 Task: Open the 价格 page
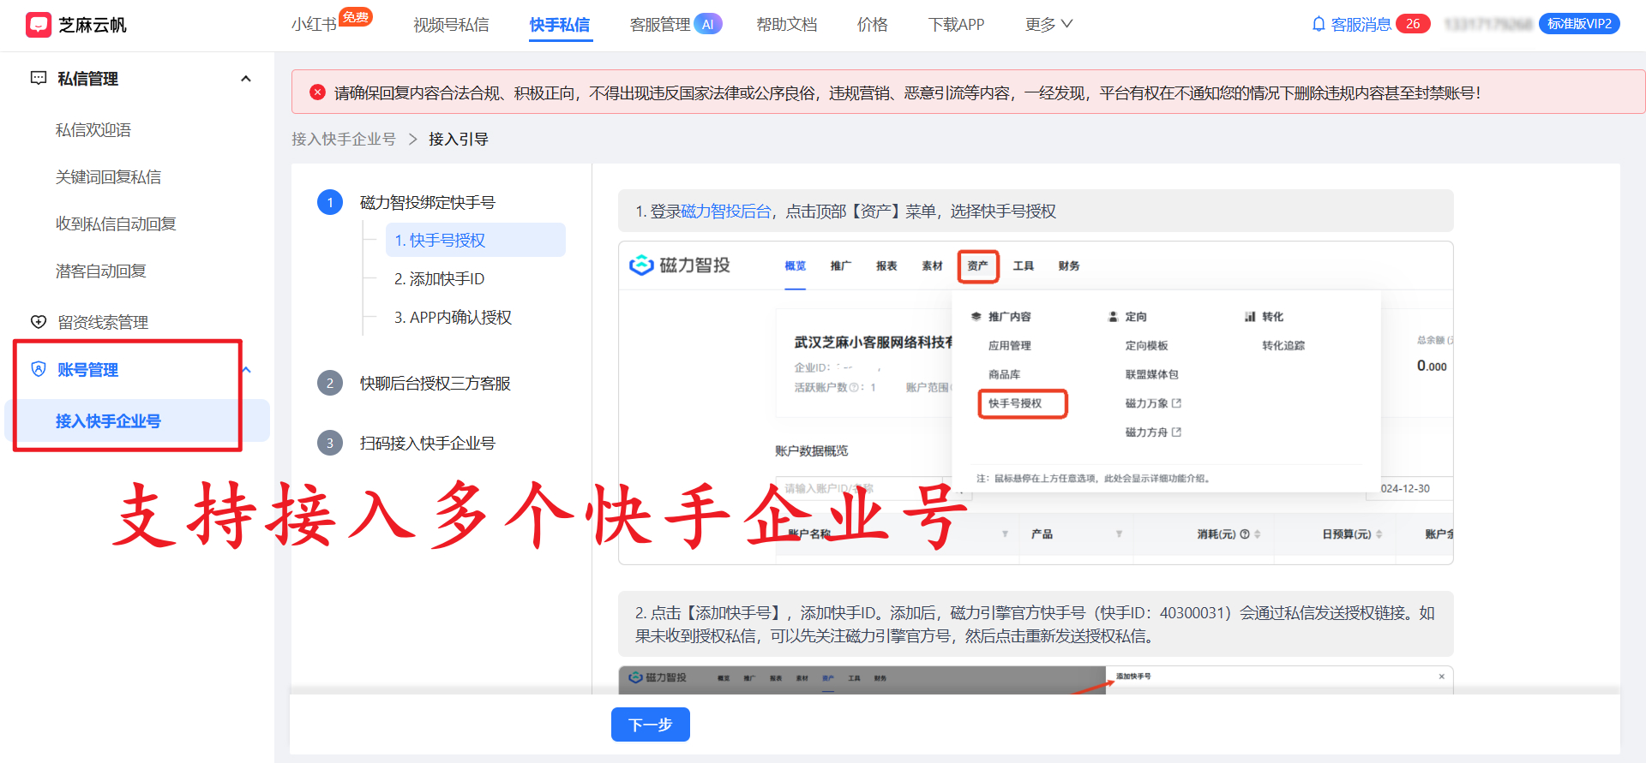click(873, 25)
